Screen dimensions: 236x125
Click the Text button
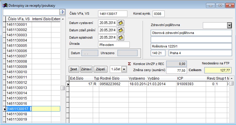coord(74,69)
